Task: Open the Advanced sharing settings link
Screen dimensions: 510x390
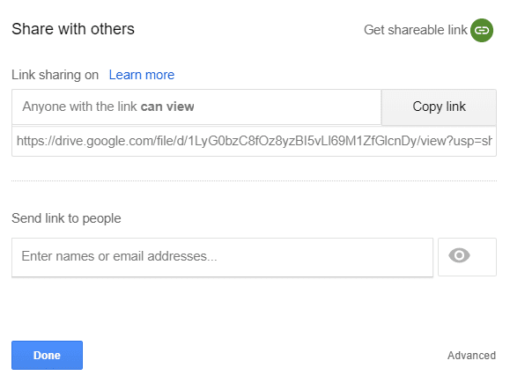Action: [471, 356]
